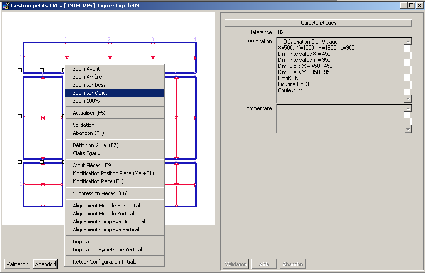Choose Retour Configuration Initiale
425x273 pixels.
tap(104, 262)
